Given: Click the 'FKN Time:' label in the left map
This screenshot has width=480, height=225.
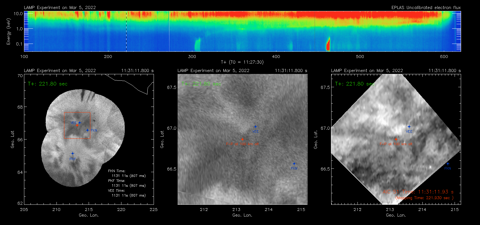Looking at the screenshot, I should [x=117, y=171].
